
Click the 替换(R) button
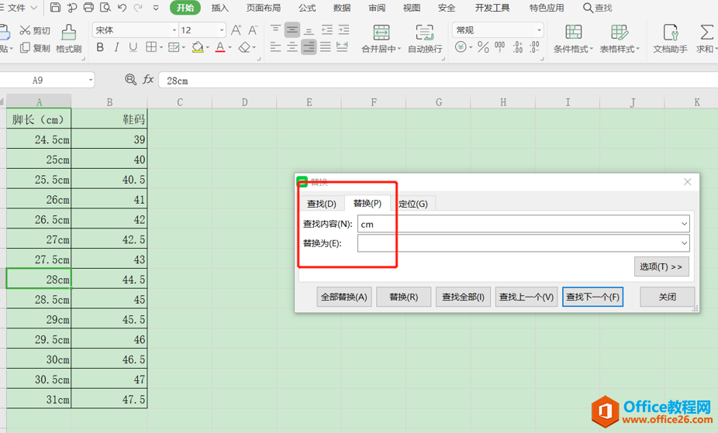[x=403, y=297]
